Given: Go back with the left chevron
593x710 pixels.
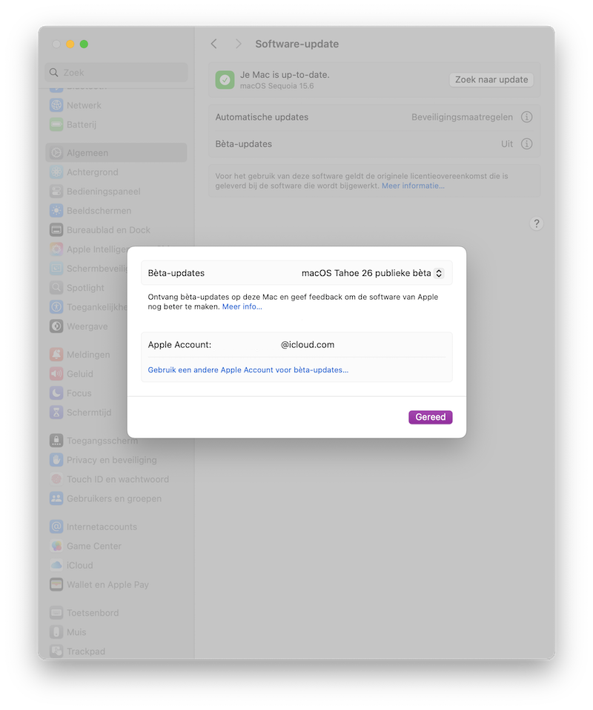Looking at the screenshot, I should point(214,44).
